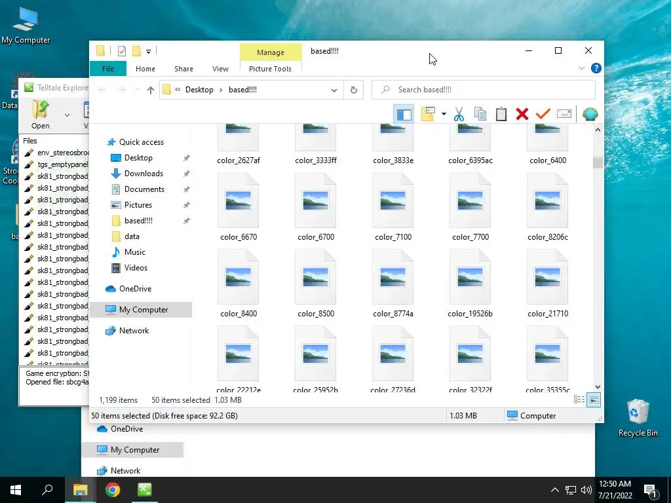Screen dimensions: 671x503
Task: Select Network in front window navigation pane
Action: coord(134,331)
